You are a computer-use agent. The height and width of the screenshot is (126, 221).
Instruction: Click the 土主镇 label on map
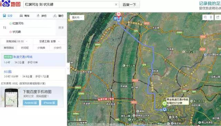109,90
